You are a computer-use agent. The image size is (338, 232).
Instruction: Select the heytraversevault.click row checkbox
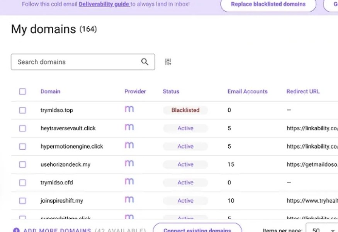22,128
